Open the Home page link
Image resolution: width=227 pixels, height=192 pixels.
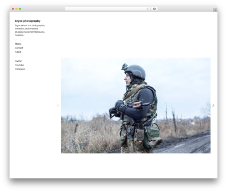18,44
